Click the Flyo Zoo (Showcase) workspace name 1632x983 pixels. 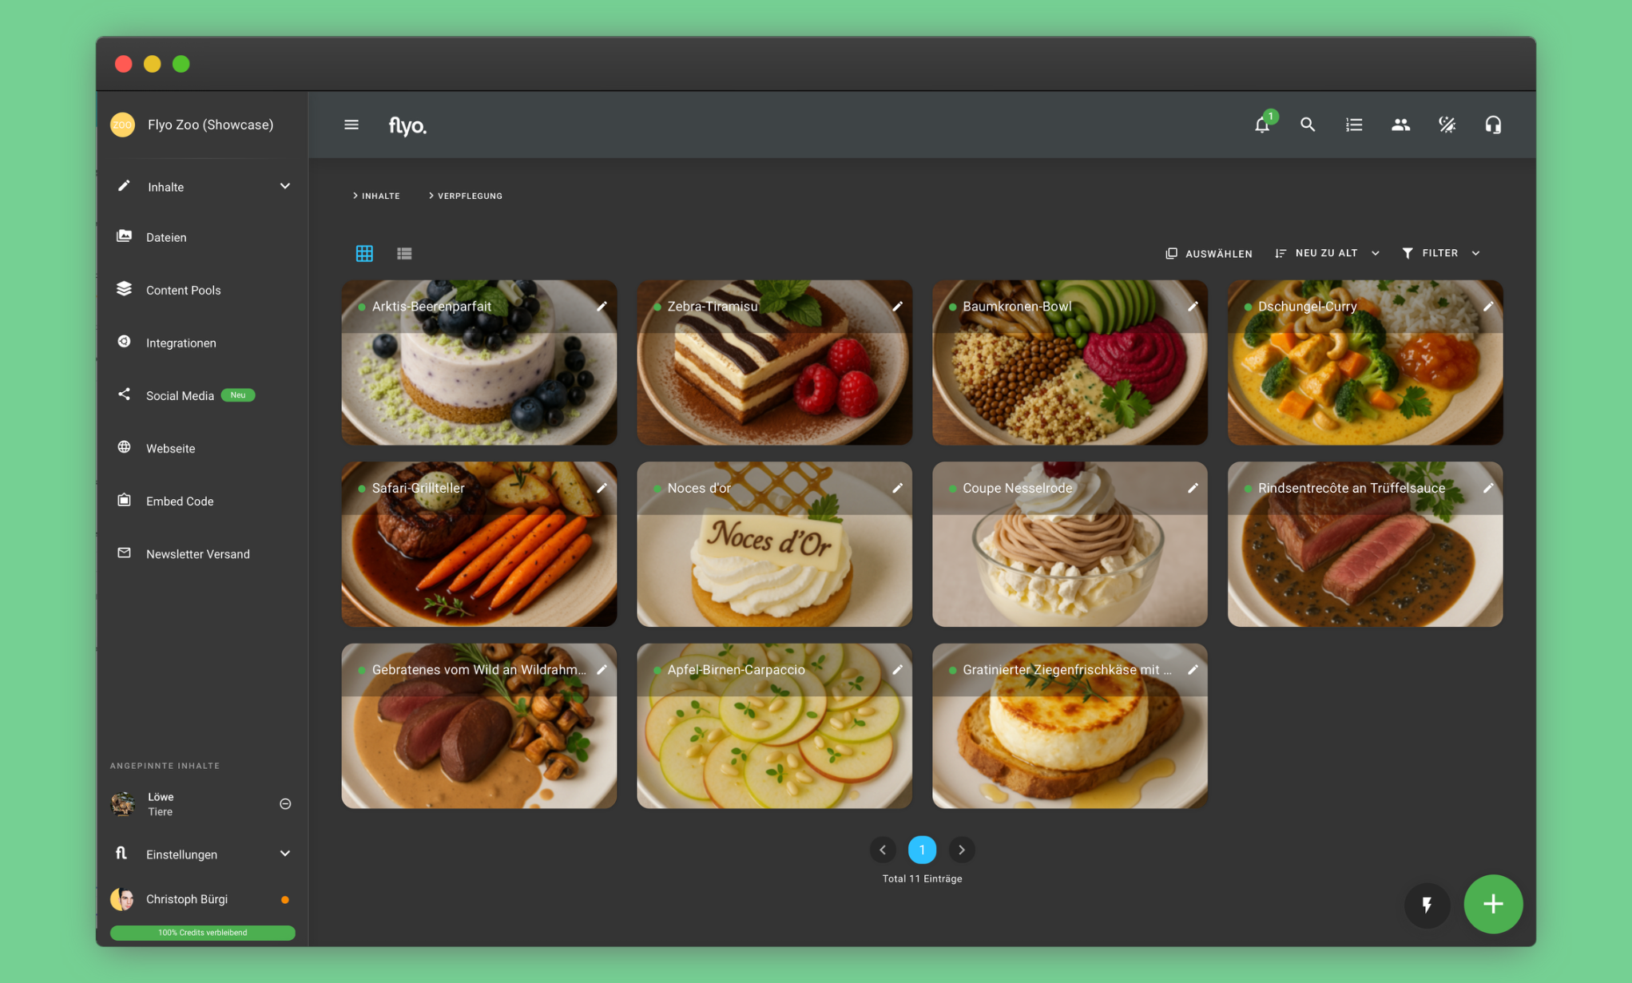click(x=211, y=125)
